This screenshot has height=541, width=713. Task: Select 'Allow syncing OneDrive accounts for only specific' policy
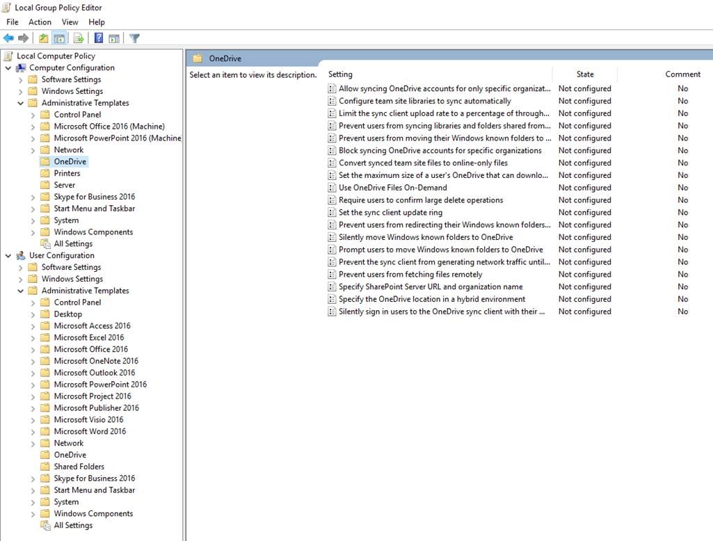click(x=444, y=88)
